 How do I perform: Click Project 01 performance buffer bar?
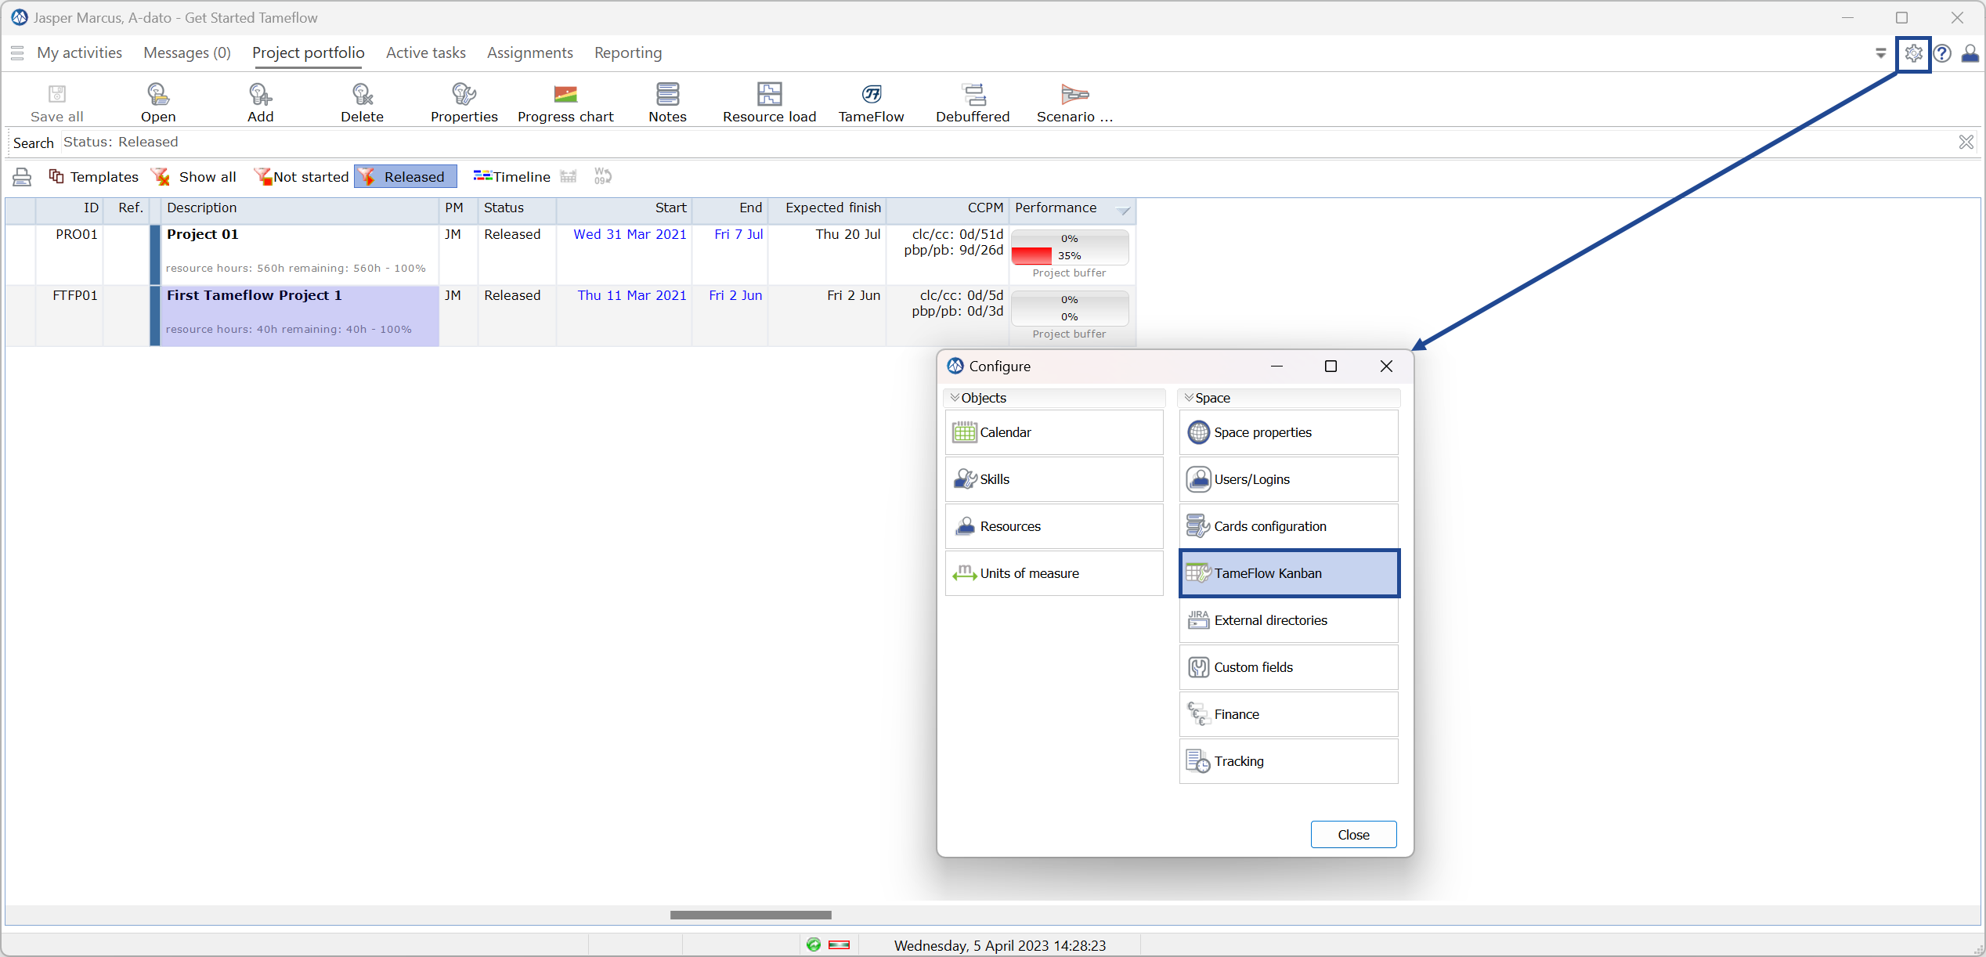coord(1070,247)
